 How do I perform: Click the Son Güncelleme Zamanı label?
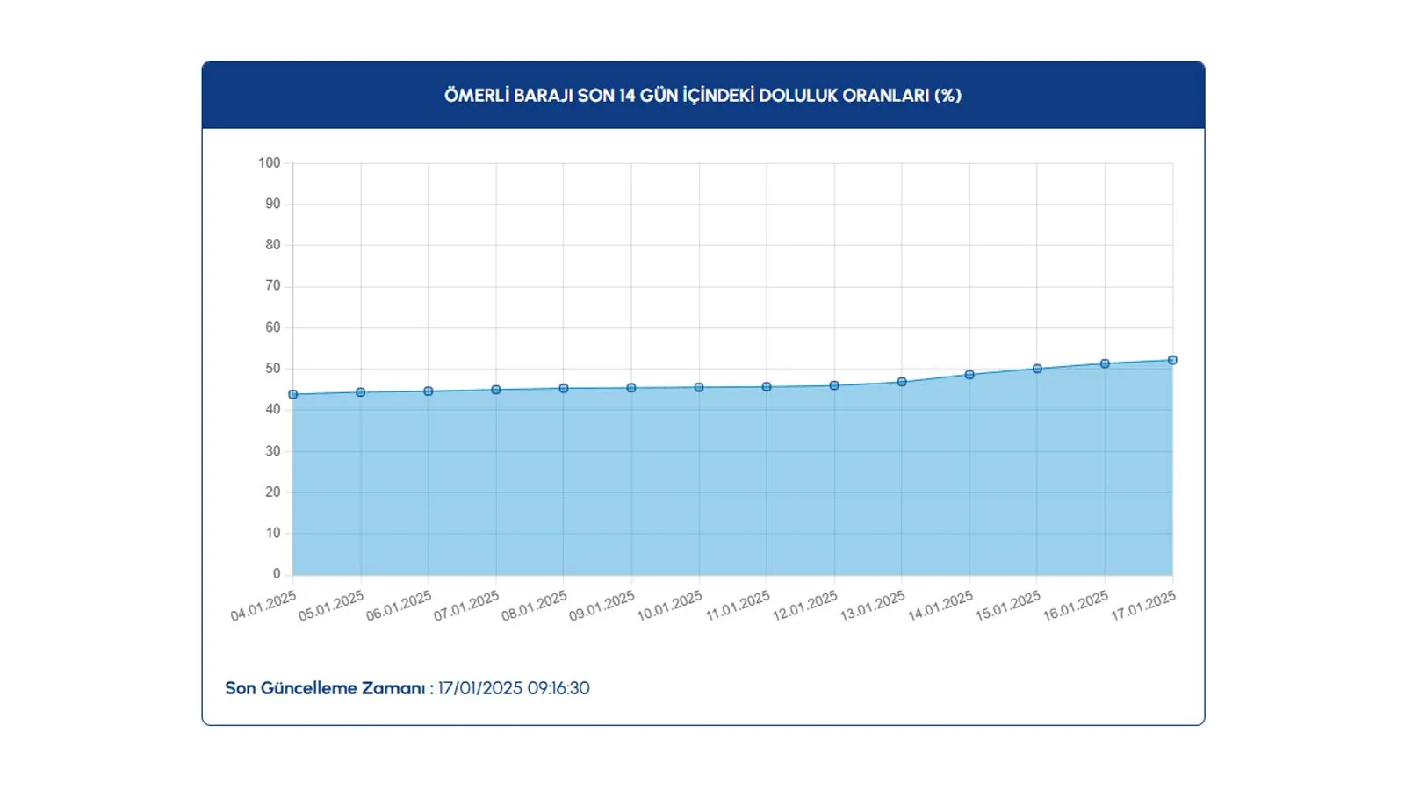click(329, 688)
